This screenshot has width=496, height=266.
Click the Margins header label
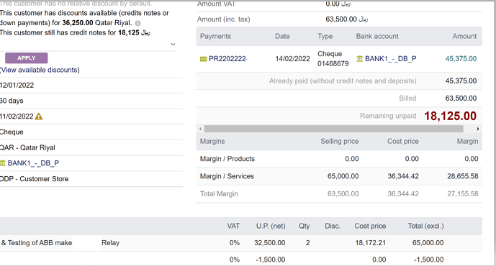coord(212,141)
